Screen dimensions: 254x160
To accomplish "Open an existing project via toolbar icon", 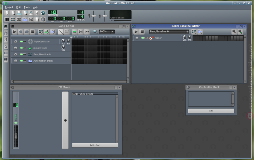I will pyautogui.click(x=19, y=13).
